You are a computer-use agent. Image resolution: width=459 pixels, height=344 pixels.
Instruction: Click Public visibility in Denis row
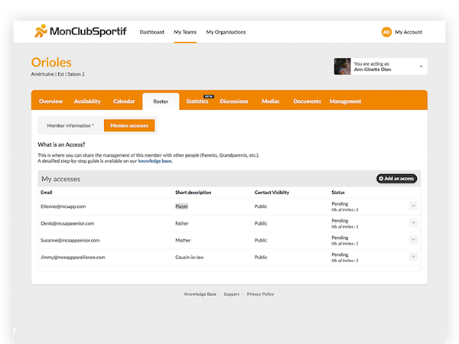[261, 223]
